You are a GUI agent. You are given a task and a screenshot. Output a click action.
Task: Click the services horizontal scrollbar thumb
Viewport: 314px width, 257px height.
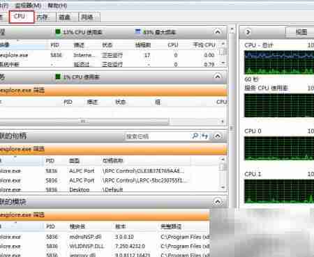[84, 121]
